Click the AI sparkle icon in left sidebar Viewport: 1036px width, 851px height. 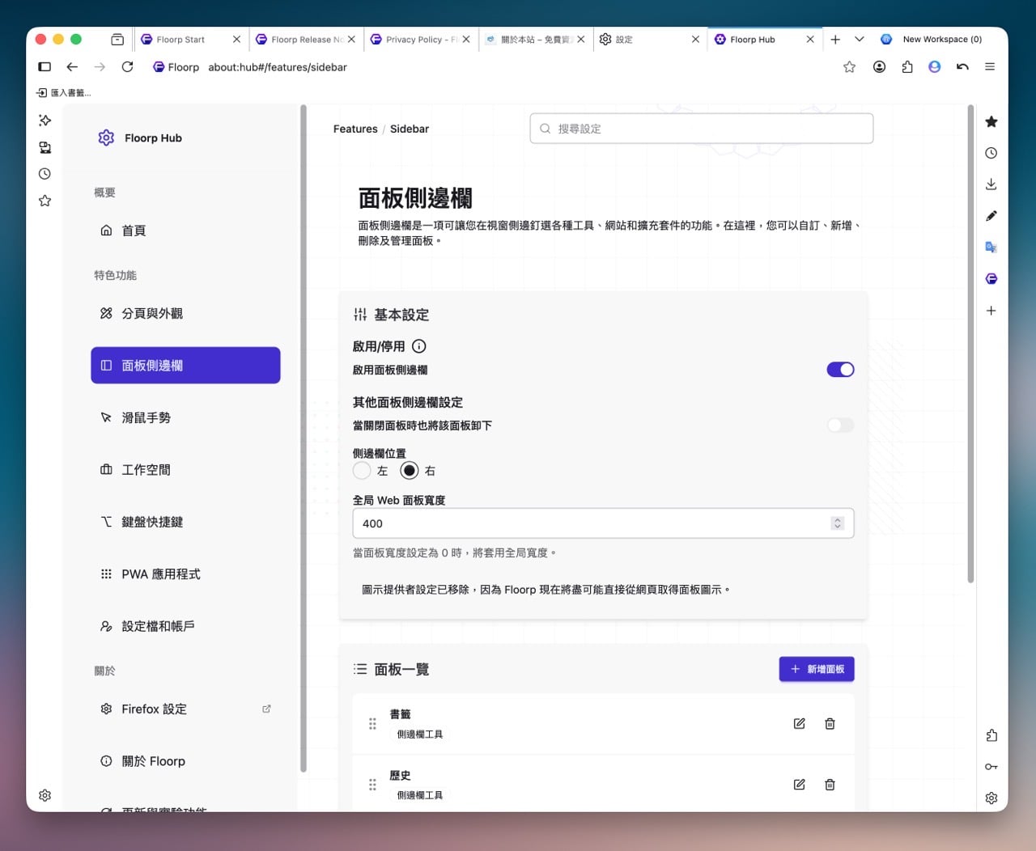[45, 121]
